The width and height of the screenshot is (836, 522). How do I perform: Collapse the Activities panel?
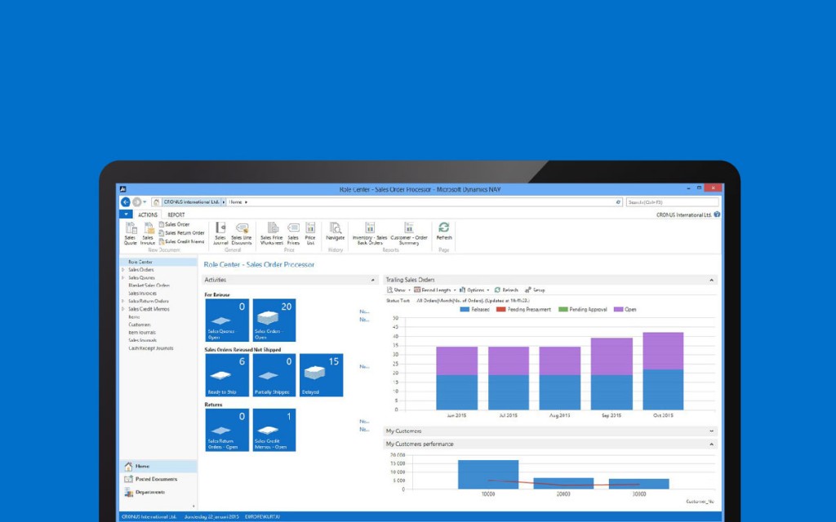click(373, 280)
